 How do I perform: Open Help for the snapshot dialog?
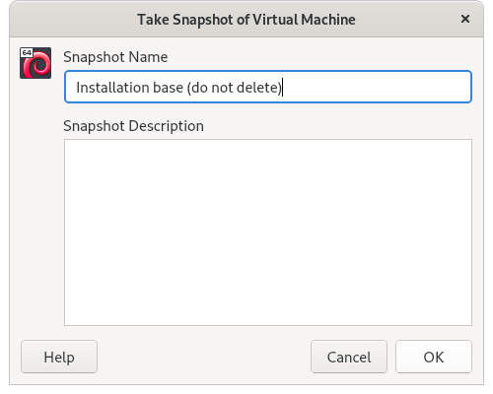click(x=59, y=357)
